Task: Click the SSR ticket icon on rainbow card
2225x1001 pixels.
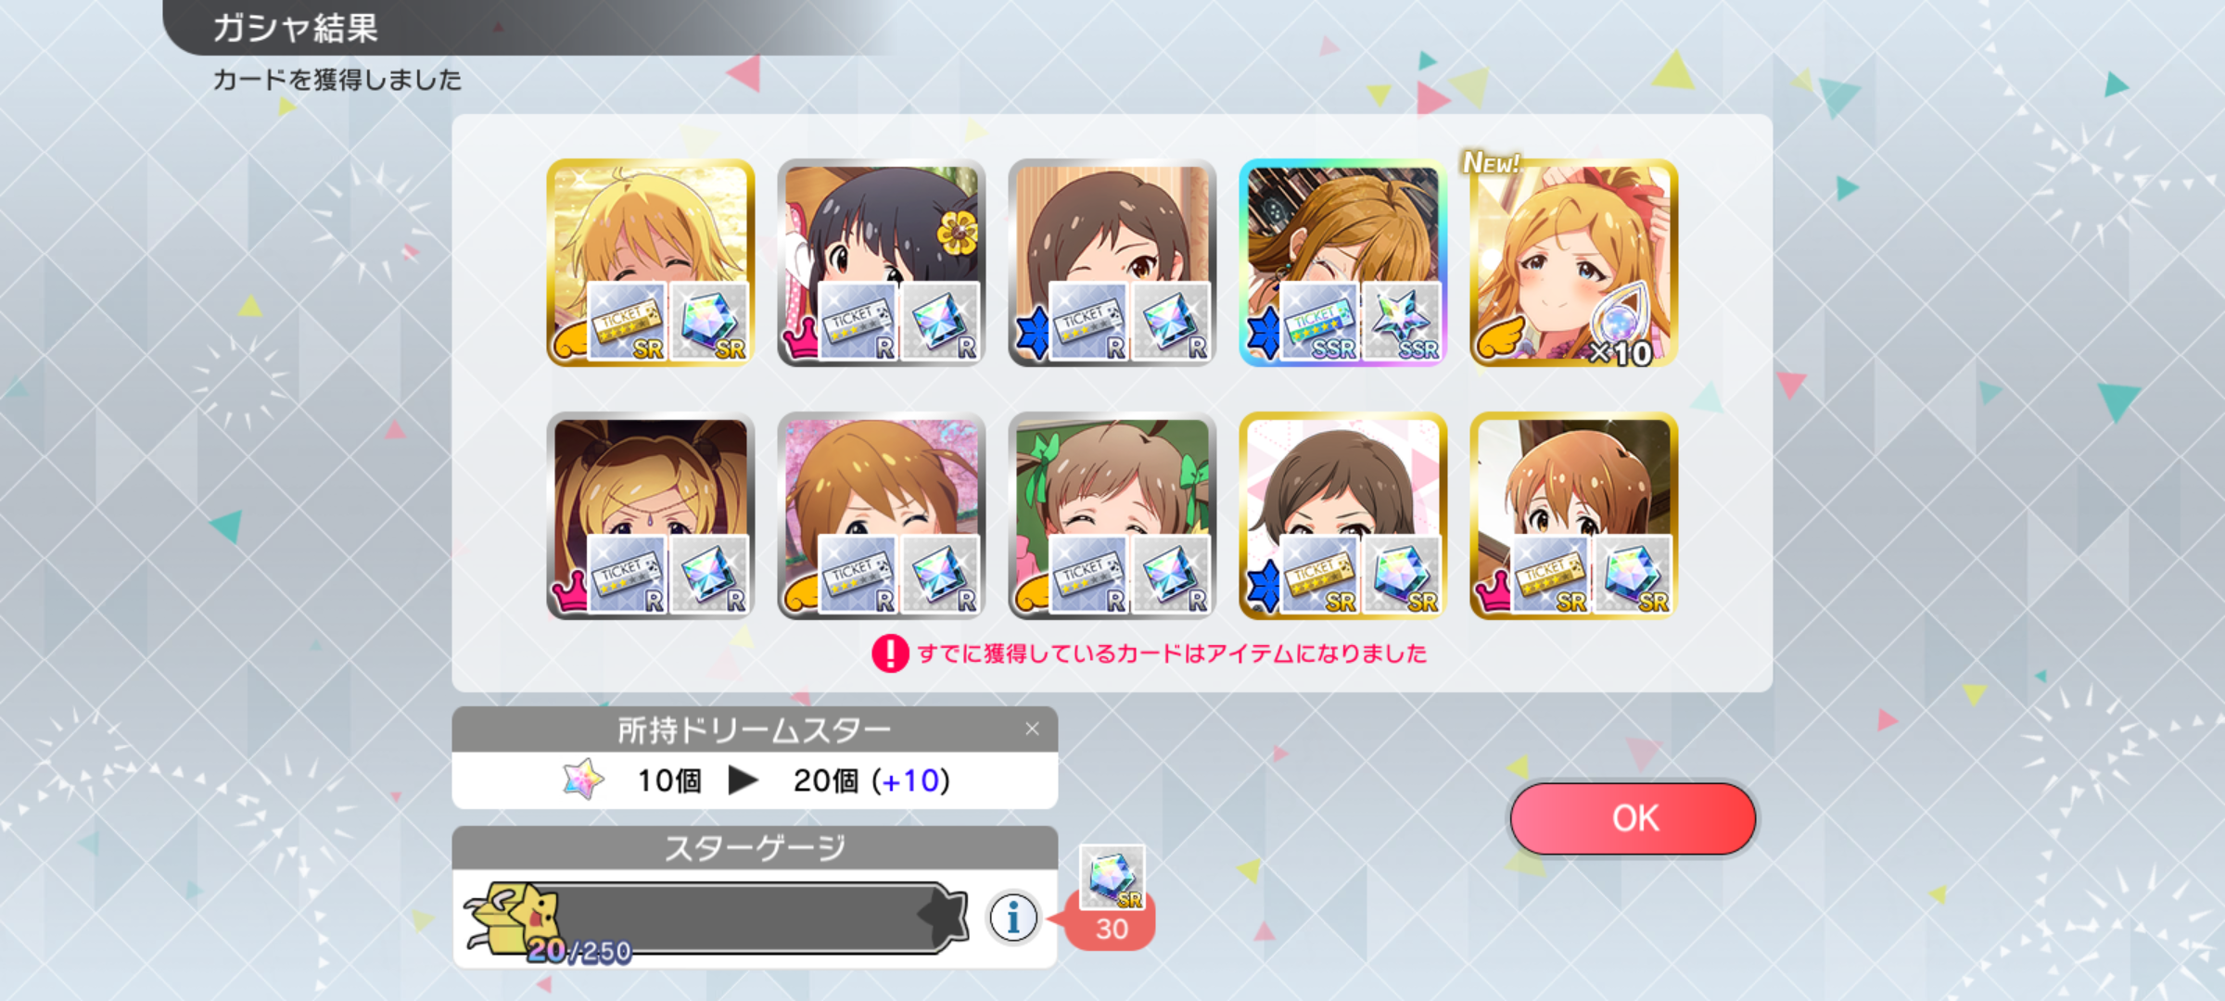Action: click(x=1318, y=322)
